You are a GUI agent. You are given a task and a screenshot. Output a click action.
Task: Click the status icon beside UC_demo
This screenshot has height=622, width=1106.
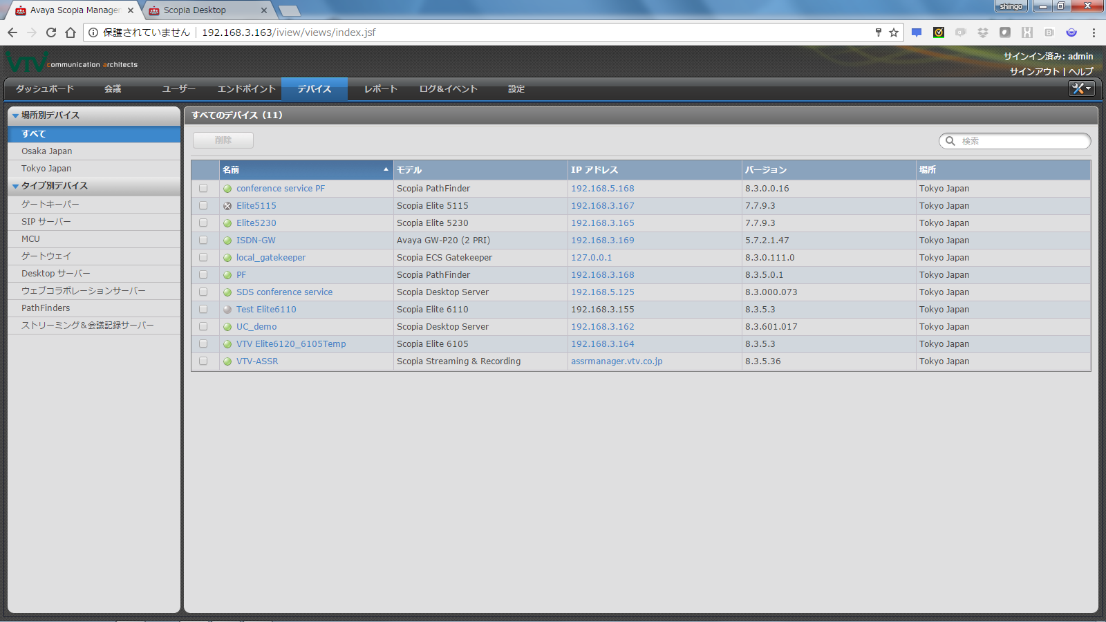click(x=227, y=327)
